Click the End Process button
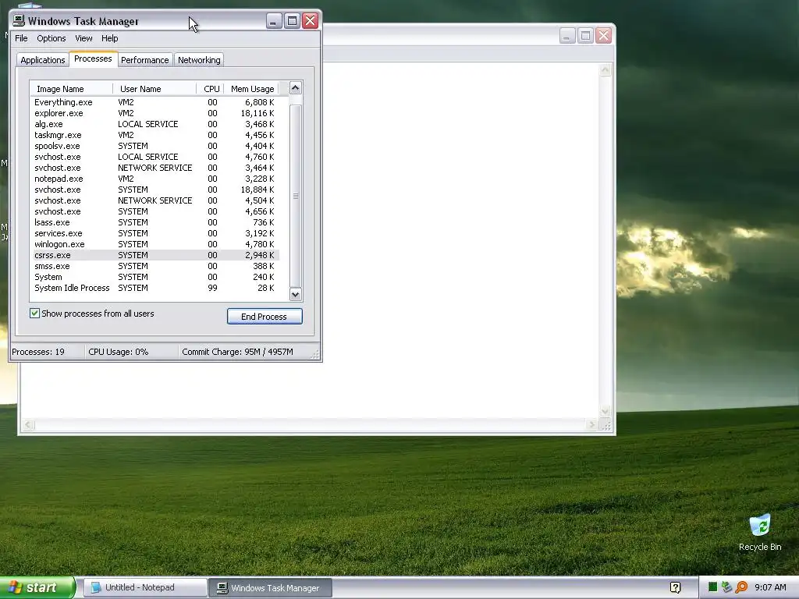This screenshot has height=599, width=799. point(265,317)
